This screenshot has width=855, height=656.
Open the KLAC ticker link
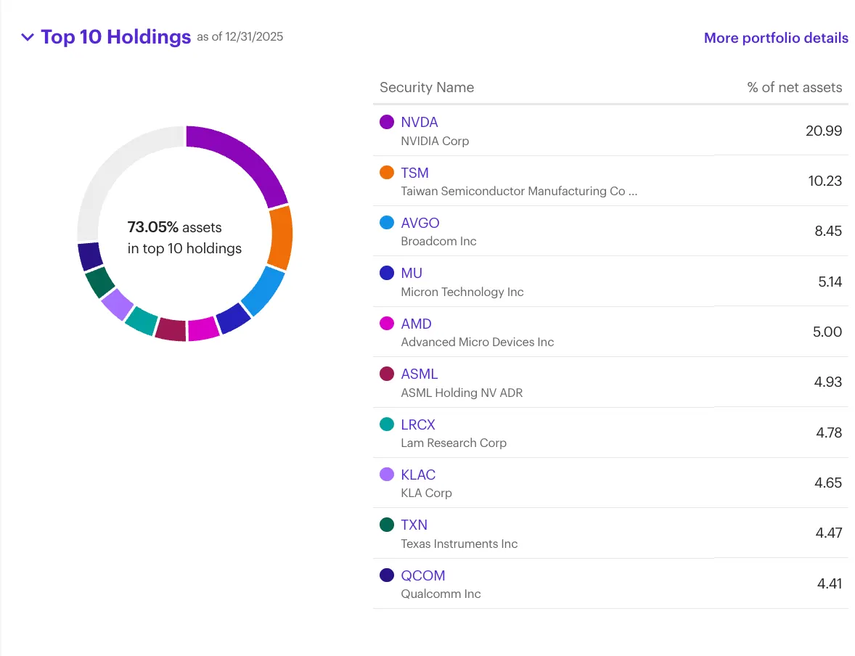click(418, 475)
